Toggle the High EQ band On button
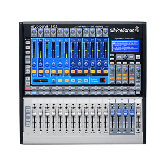This screenshot has height=166, width=166. [x=99, y=72]
